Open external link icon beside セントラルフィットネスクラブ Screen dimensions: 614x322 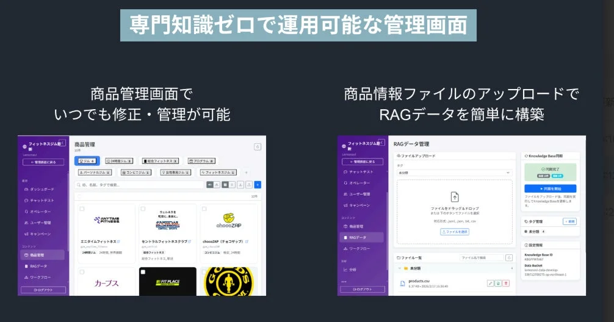pyautogui.click(x=190, y=241)
